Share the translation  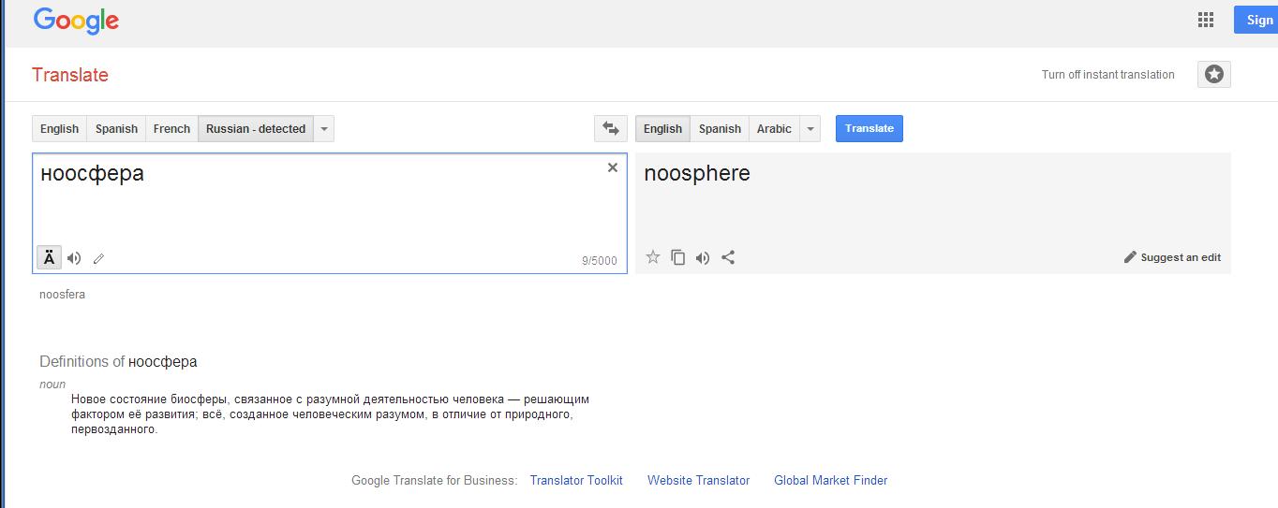[x=728, y=257]
